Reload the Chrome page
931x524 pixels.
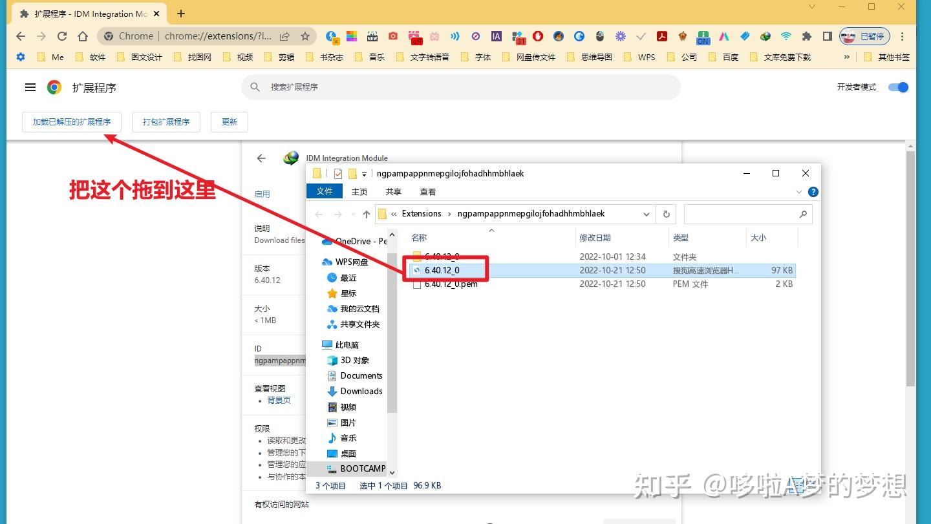coord(62,36)
